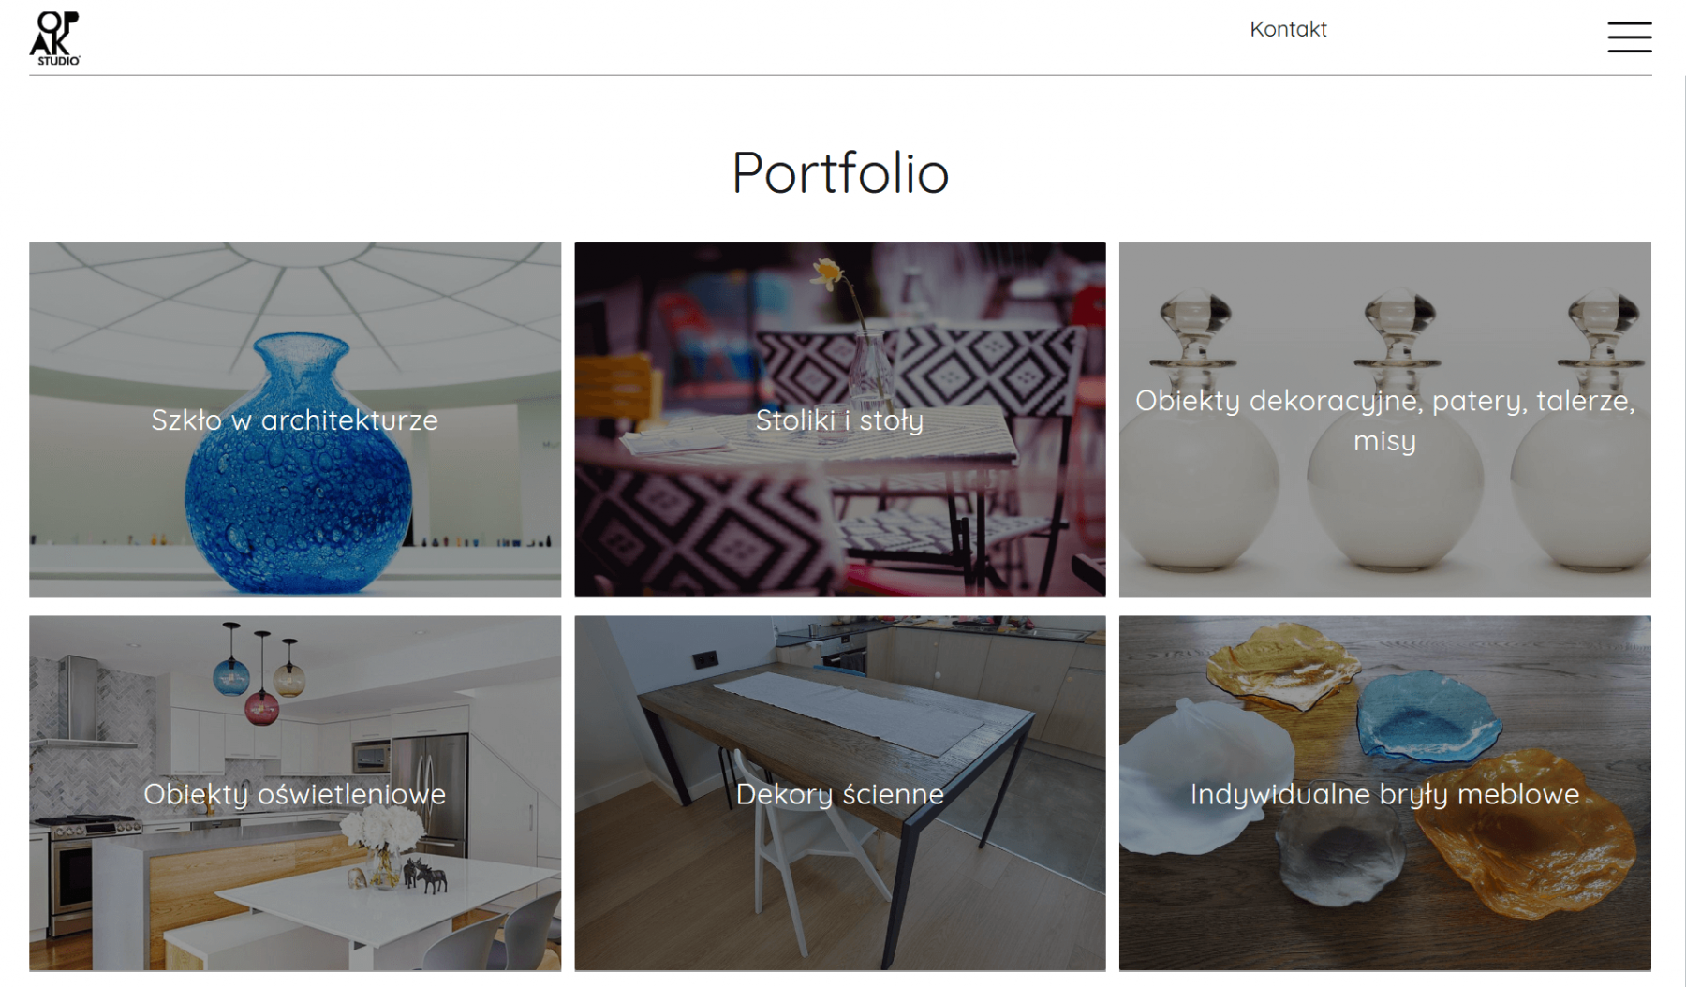The width and height of the screenshot is (1686, 987).
Task: Click the Indywidualne bryły meblowe text
Action: click(1385, 794)
